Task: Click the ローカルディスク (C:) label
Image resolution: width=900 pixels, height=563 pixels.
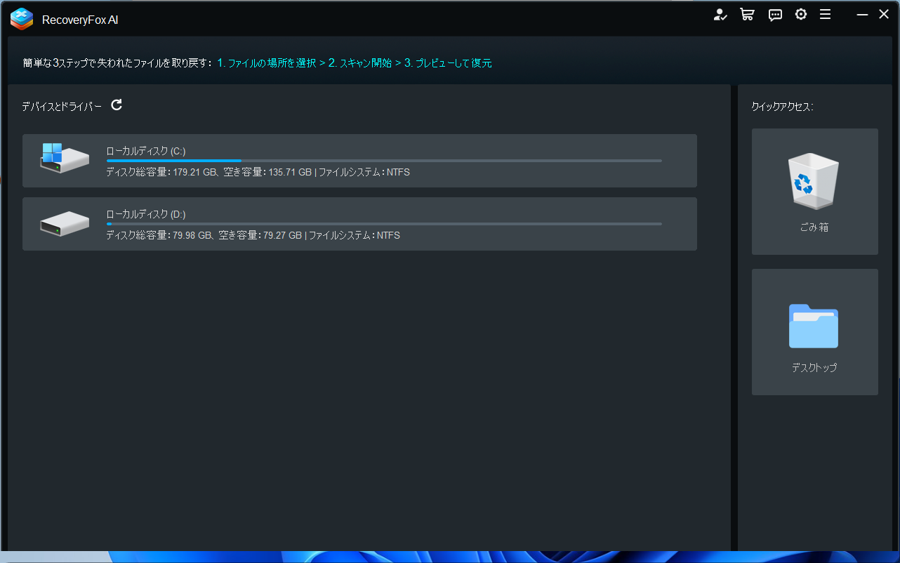Action: pos(146,151)
